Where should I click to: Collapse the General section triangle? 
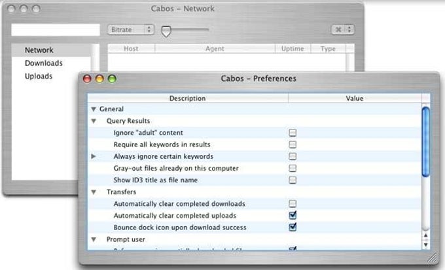(94, 109)
